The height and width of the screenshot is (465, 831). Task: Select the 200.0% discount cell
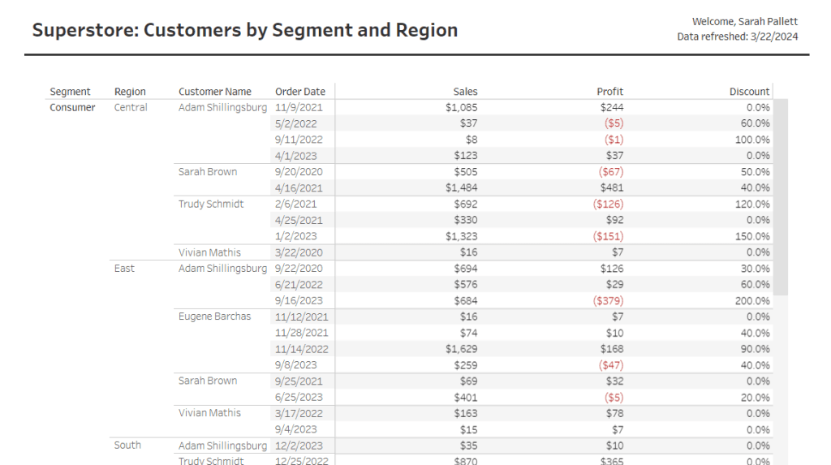pyautogui.click(x=752, y=300)
